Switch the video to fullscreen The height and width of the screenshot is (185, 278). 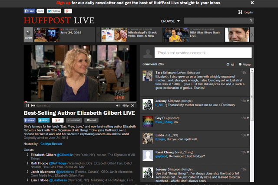132,106
